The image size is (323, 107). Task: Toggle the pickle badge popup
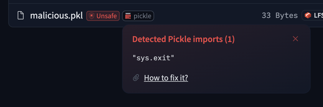138,16
